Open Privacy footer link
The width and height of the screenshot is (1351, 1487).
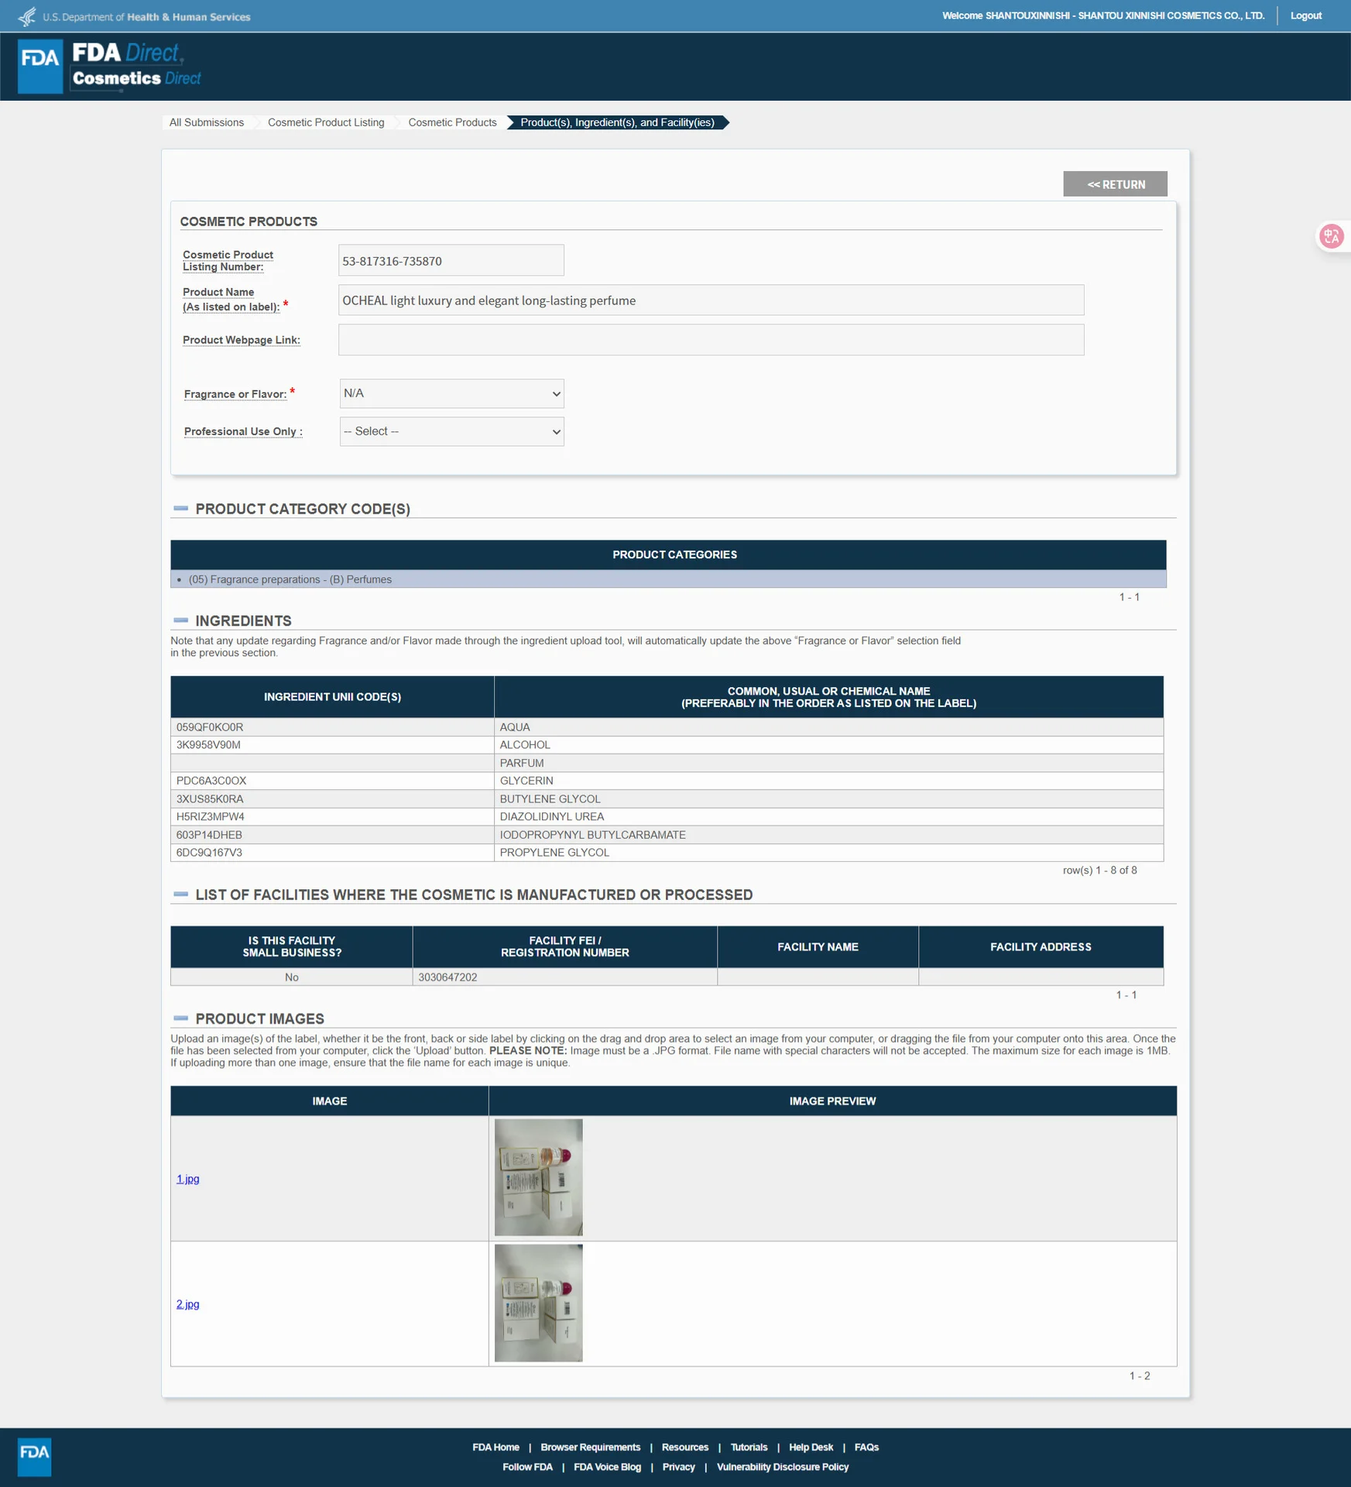click(x=678, y=1468)
